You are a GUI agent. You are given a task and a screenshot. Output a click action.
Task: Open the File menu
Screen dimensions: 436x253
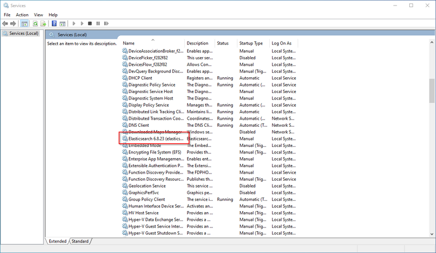tap(7, 15)
